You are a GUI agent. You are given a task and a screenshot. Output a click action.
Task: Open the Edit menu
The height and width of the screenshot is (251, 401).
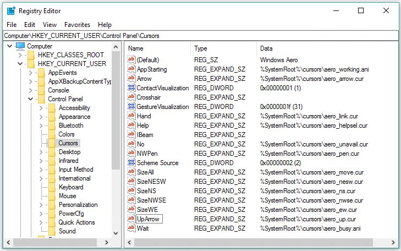[30, 25]
